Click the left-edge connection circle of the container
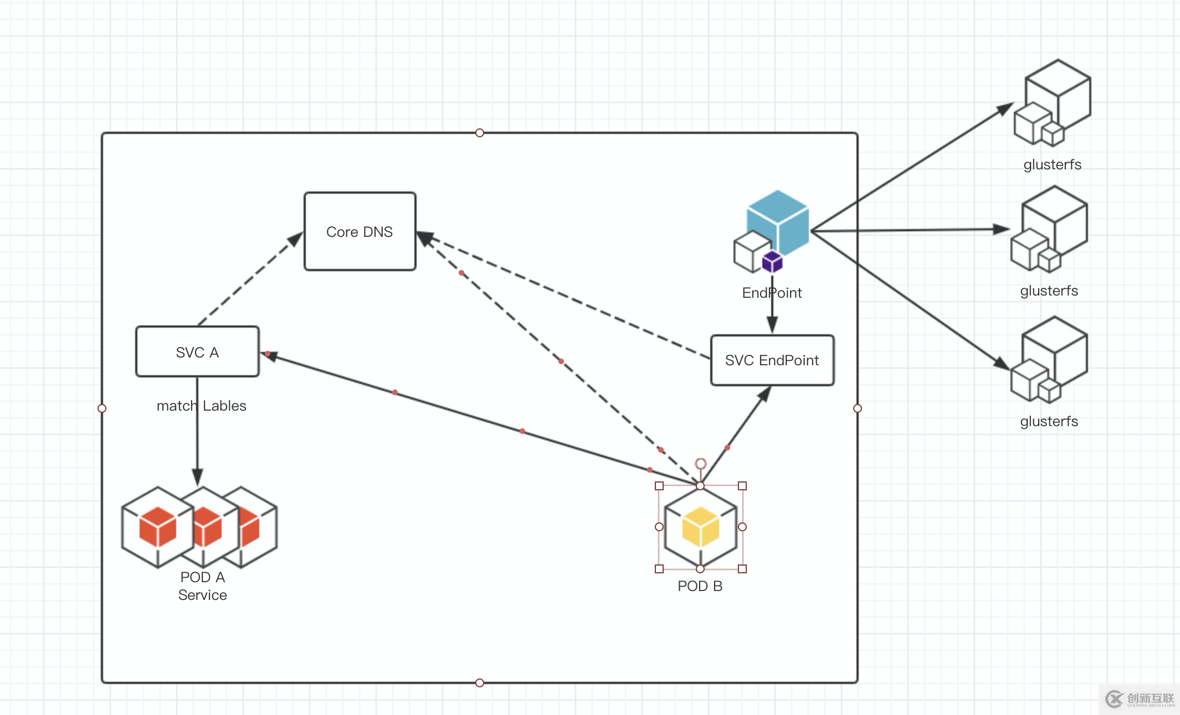 click(102, 408)
